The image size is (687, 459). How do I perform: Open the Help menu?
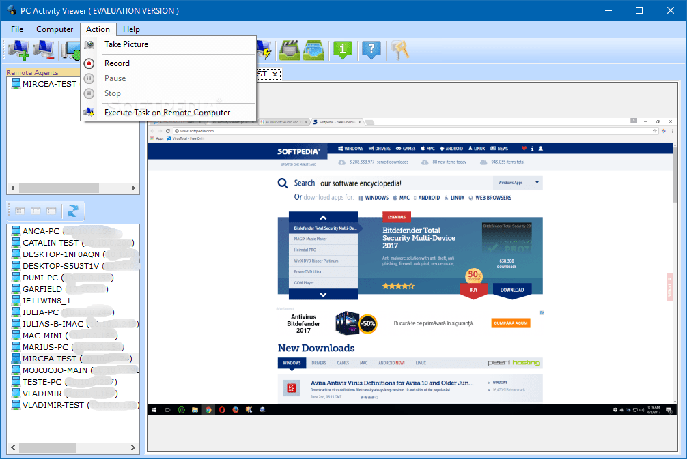[x=131, y=29]
